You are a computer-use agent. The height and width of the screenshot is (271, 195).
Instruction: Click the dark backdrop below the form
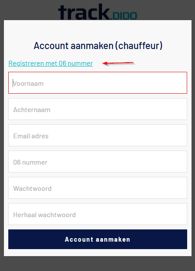click(x=98, y=264)
